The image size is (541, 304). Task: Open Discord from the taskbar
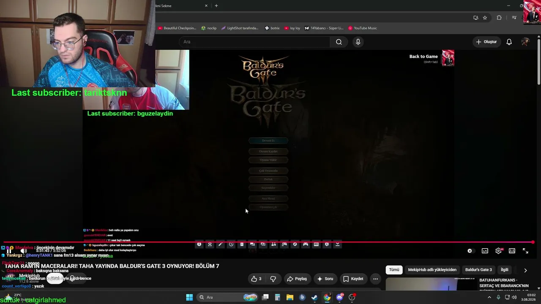point(339,297)
